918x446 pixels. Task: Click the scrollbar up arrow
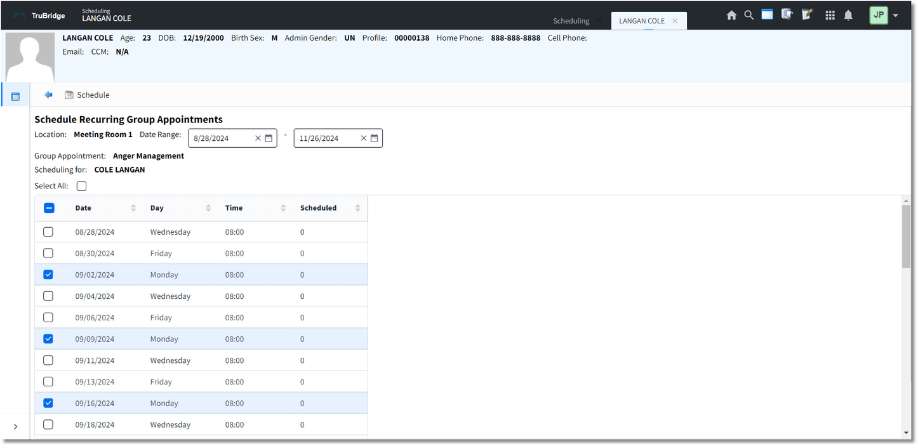(906, 200)
